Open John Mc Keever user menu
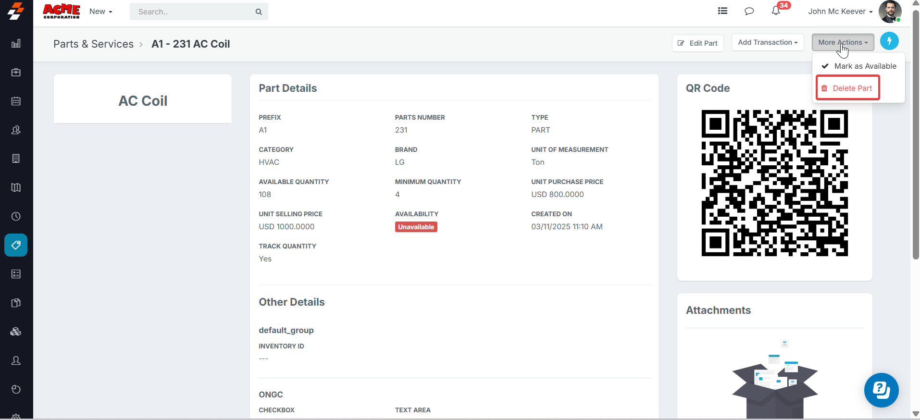The width and height of the screenshot is (920, 420). (840, 12)
